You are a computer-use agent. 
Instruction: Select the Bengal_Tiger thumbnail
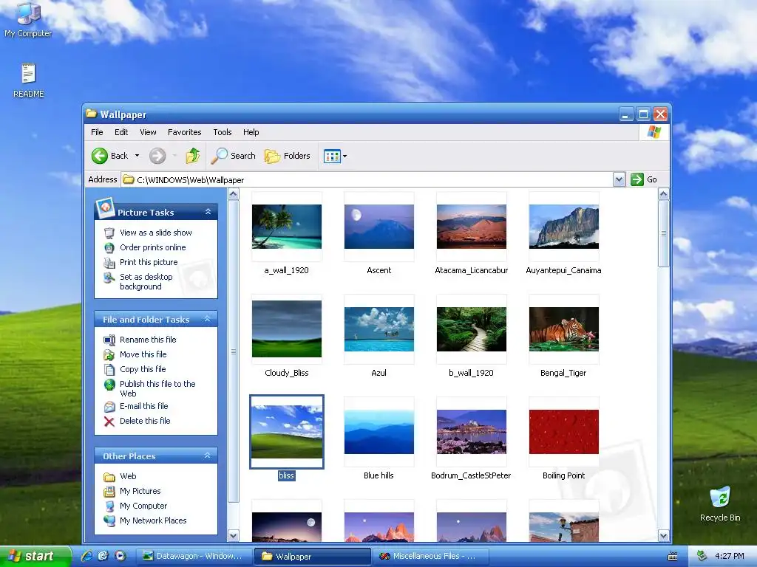coord(564,329)
